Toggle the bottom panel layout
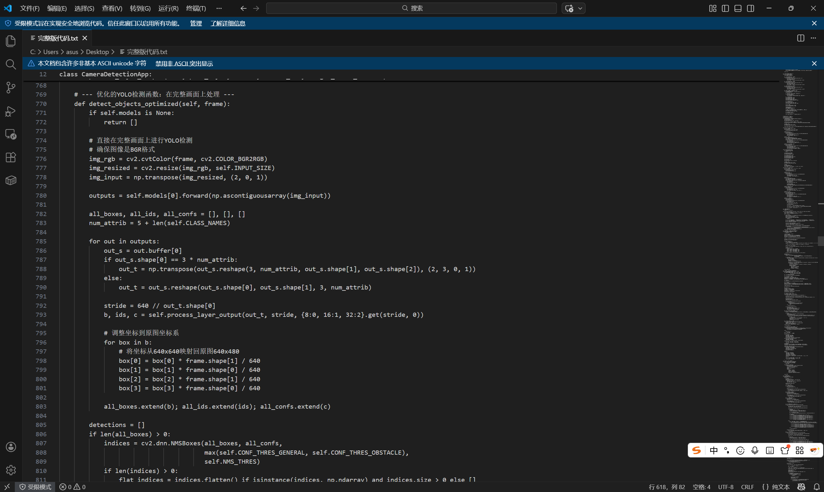The image size is (824, 492). point(738,8)
